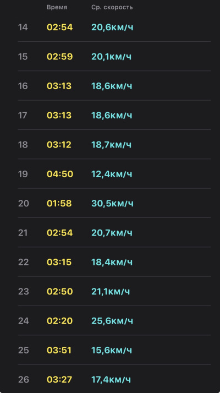Viewport: 220px width, 393px height.
Task: Select the 03:12 time in split 18
Action: [59, 145]
